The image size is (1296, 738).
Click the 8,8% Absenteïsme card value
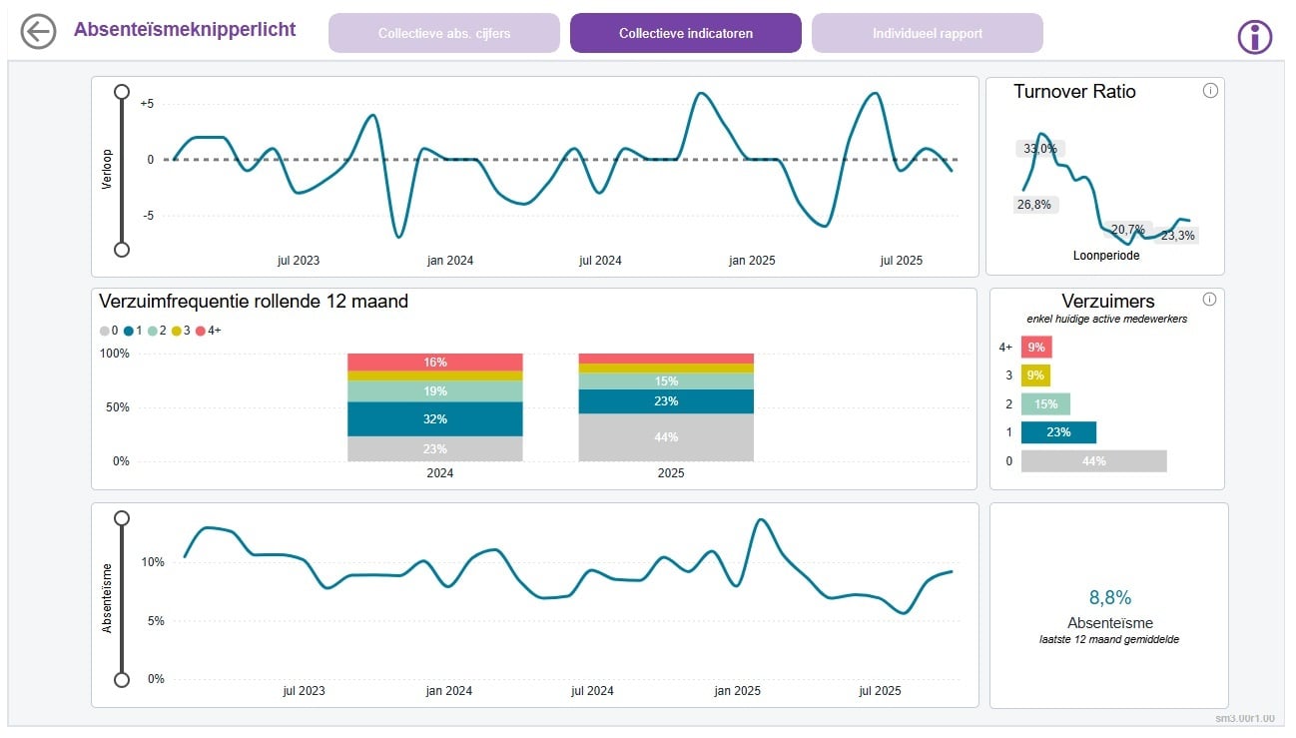pyautogui.click(x=1109, y=598)
